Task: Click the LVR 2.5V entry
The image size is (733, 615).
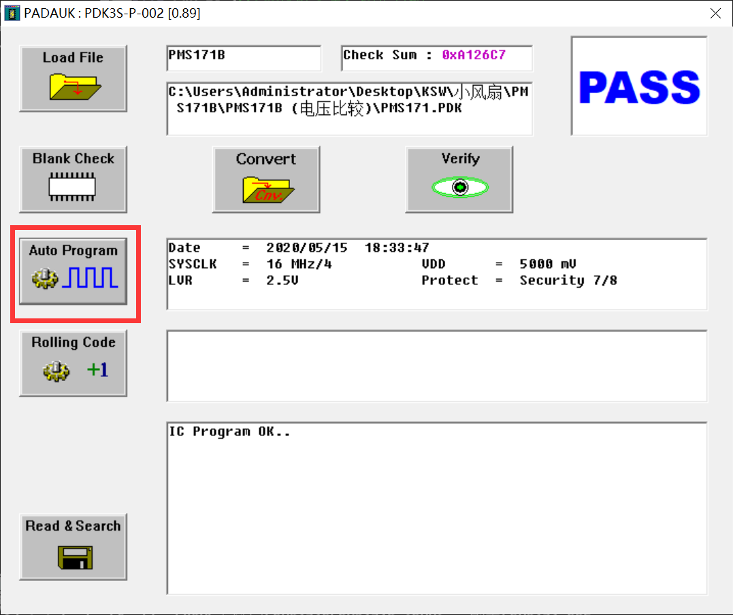Action: point(233,280)
